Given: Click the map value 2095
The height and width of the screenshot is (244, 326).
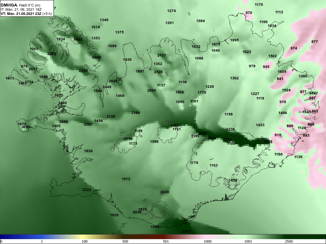Looking at the screenshot, I should tap(152, 90).
